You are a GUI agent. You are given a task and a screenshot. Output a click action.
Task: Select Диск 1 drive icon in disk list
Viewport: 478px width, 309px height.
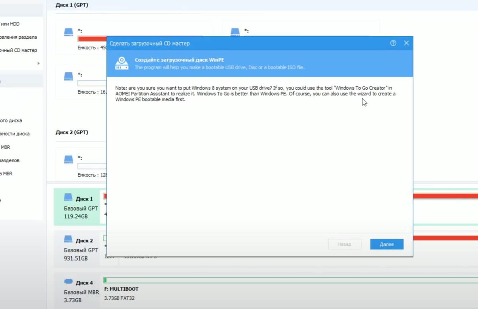click(x=69, y=198)
